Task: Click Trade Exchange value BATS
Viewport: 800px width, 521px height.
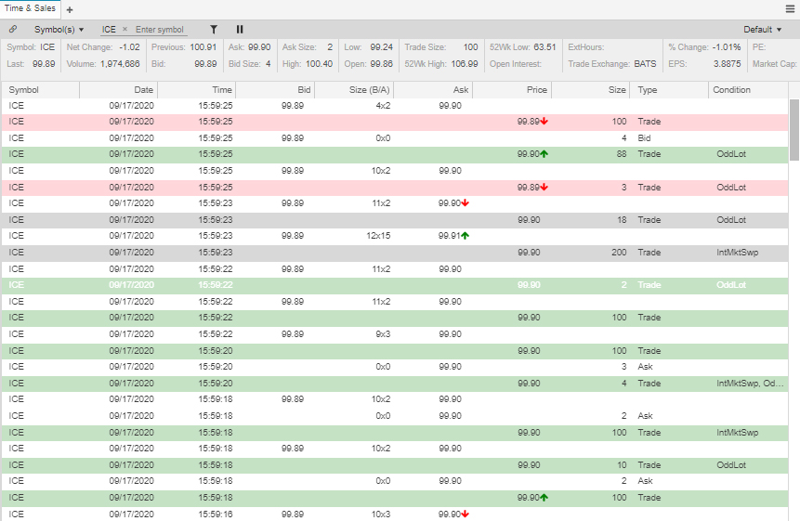Action: pyautogui.click(x=645, y=64)
